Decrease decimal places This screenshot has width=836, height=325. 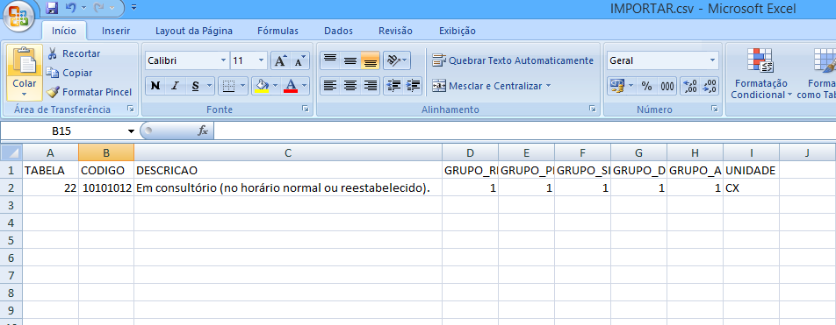(710, 86)
